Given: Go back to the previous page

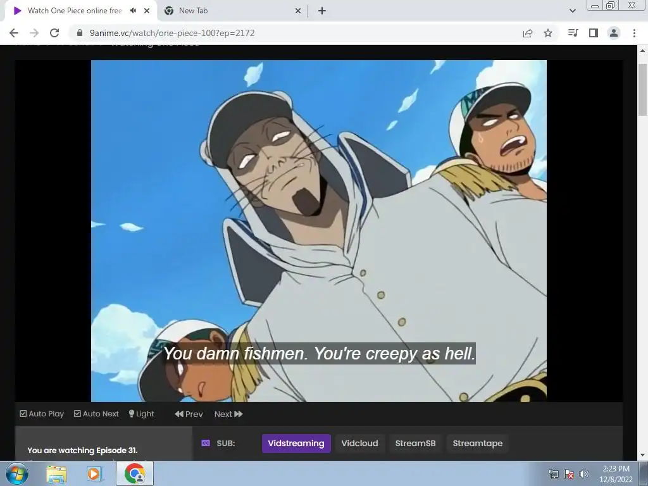Looking at the screenshot, I should [x=14, y=33].
